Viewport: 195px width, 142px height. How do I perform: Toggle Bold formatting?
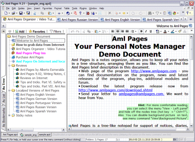(x=141, y=31)
